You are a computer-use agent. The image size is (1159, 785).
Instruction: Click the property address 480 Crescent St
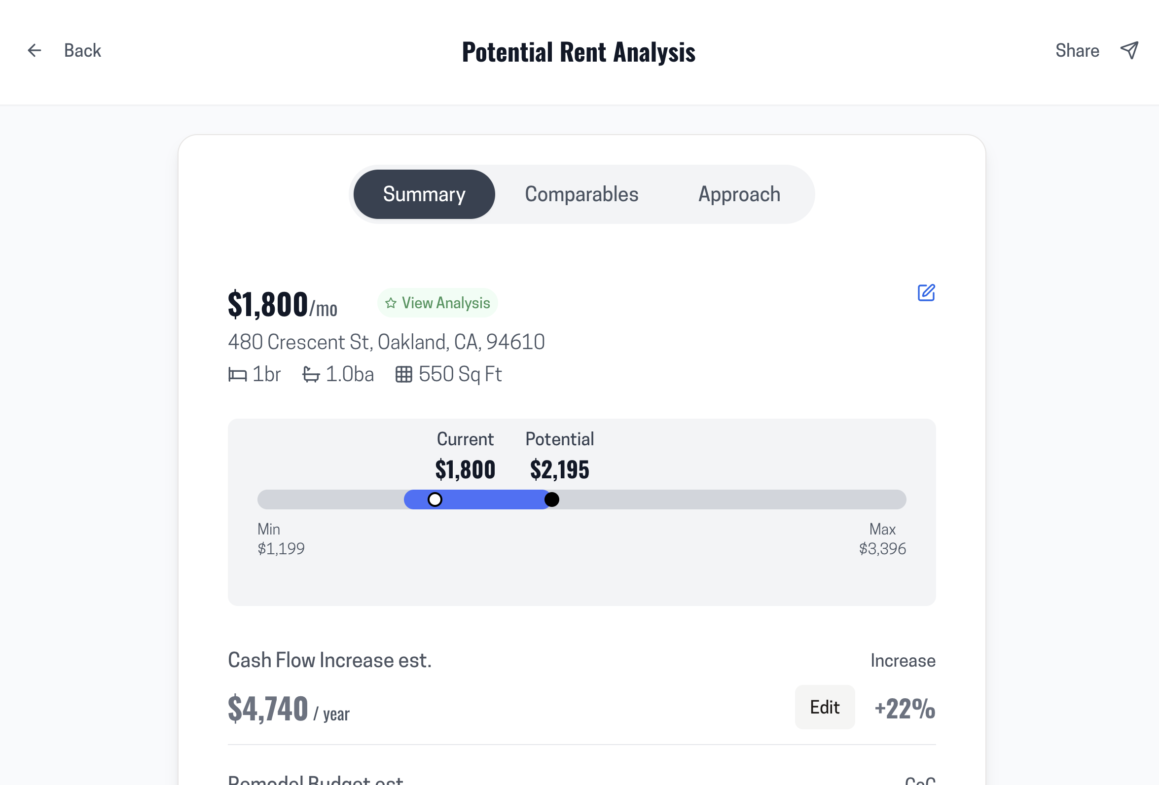[386, 342]
